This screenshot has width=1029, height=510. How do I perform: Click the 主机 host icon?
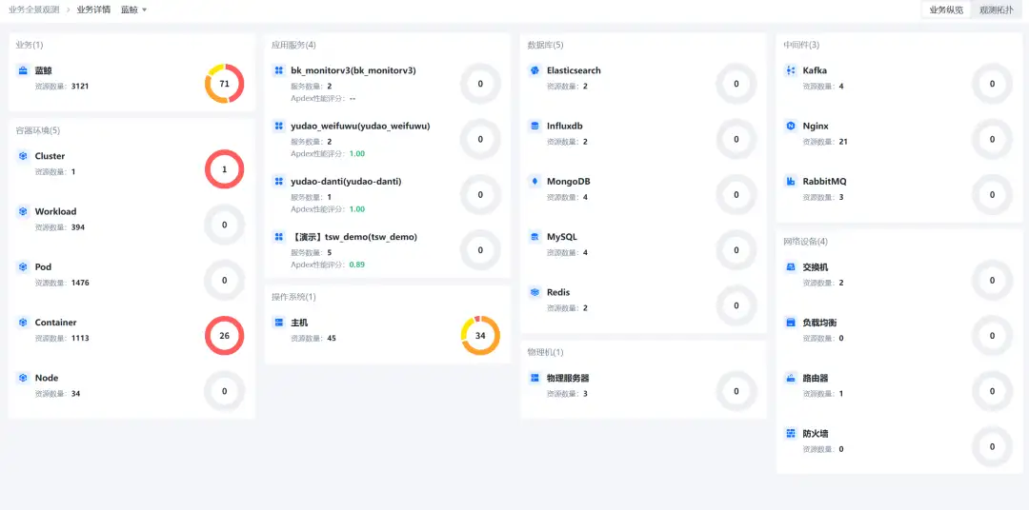coord(279,323)
